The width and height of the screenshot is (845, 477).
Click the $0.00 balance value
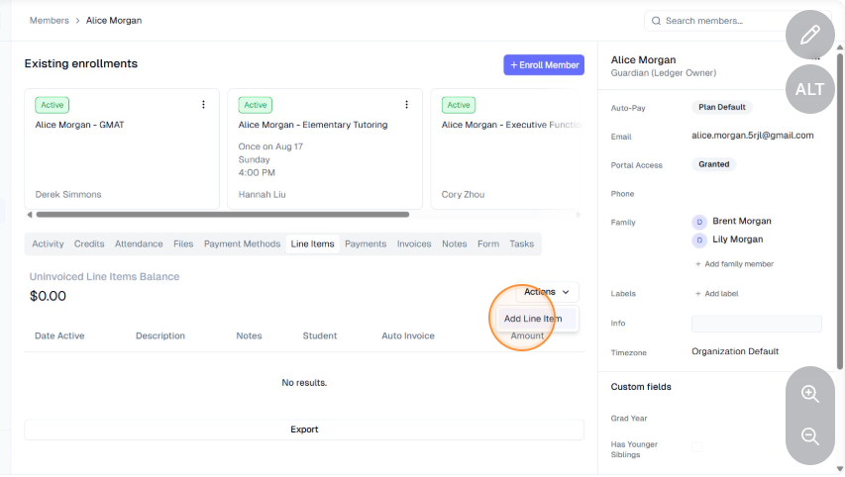(x=48, y=296)
